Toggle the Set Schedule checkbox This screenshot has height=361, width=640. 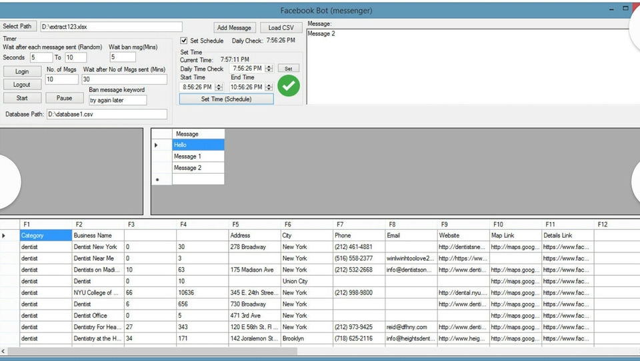[184, 41]
